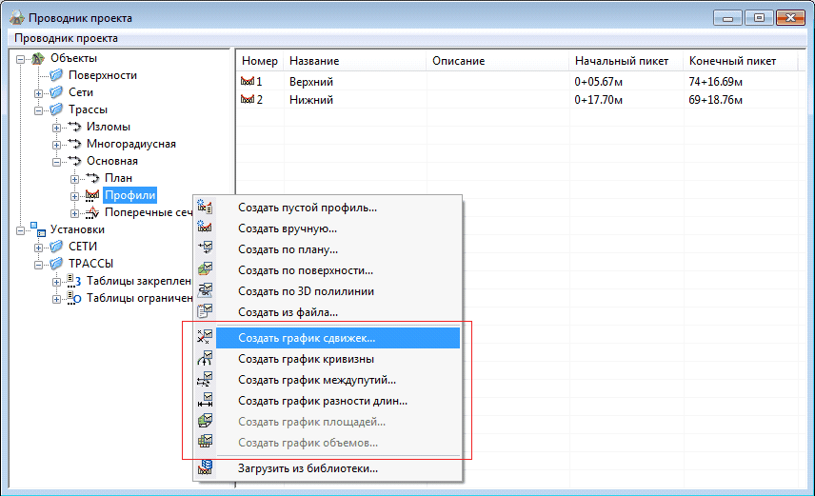This screenshot has width=815, height=496.
Task: Collapse the 'Объекты' tree node
Action: (22, 59)
